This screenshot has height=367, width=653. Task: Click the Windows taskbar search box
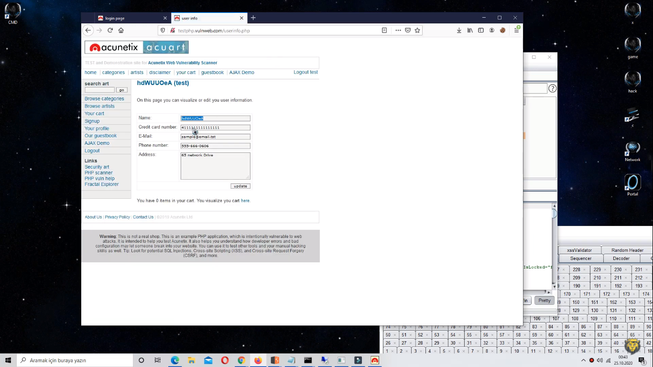75,360
